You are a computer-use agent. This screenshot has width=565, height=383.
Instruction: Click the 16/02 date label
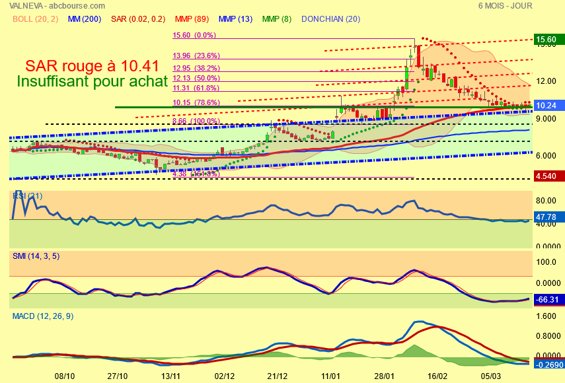point(437,376)
